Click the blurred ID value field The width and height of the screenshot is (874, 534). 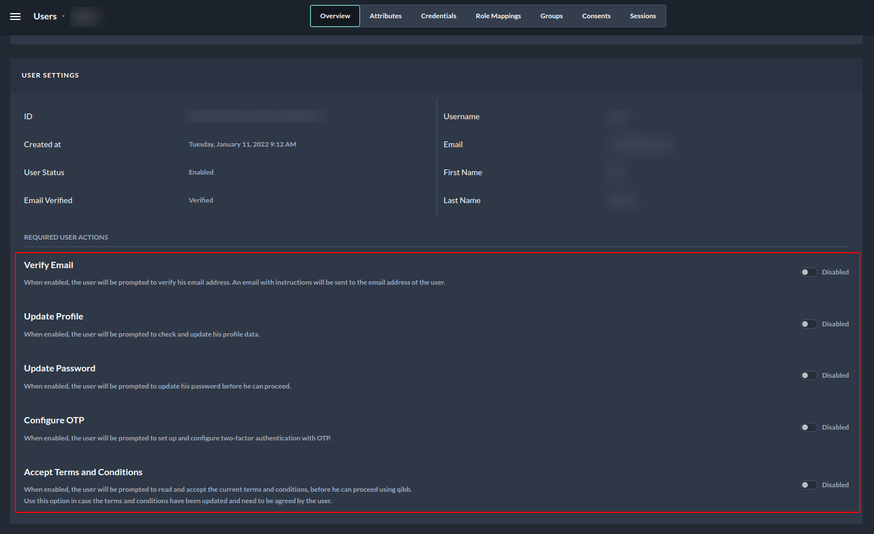(x=255, y=116)
